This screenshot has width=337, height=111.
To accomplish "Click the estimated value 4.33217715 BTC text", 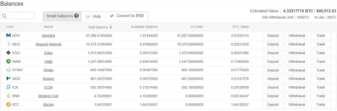I will [298, 11].
